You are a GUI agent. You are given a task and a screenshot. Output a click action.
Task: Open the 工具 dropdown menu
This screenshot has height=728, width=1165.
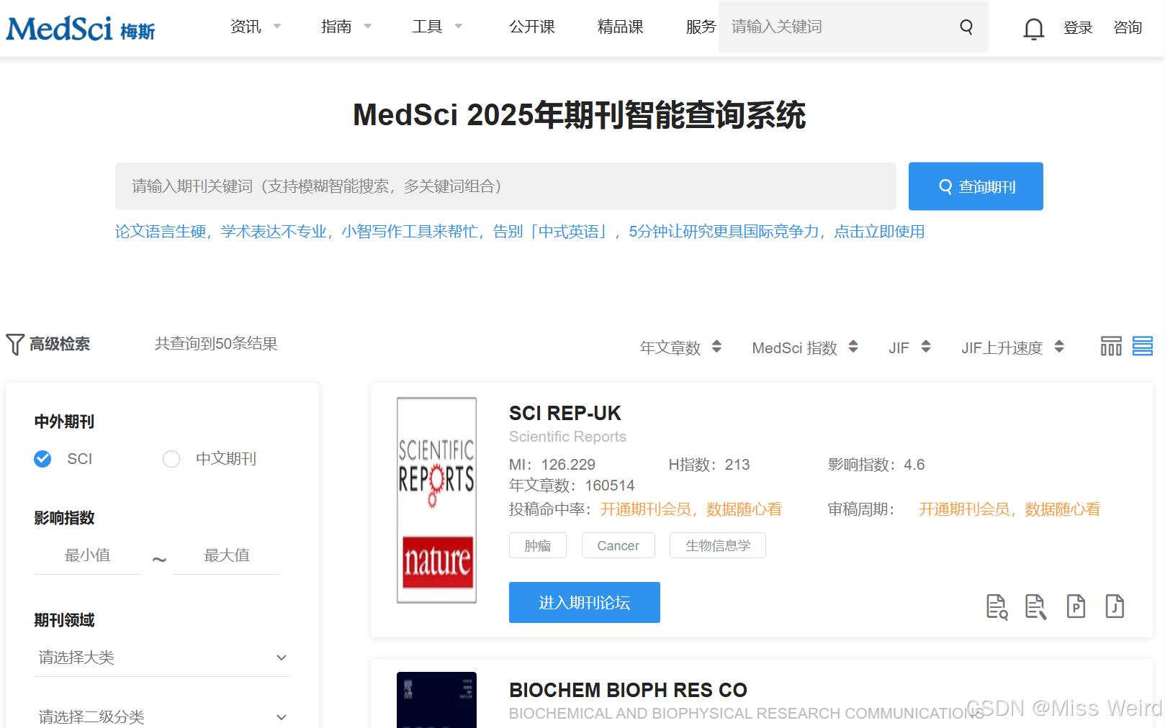[437, 27]
